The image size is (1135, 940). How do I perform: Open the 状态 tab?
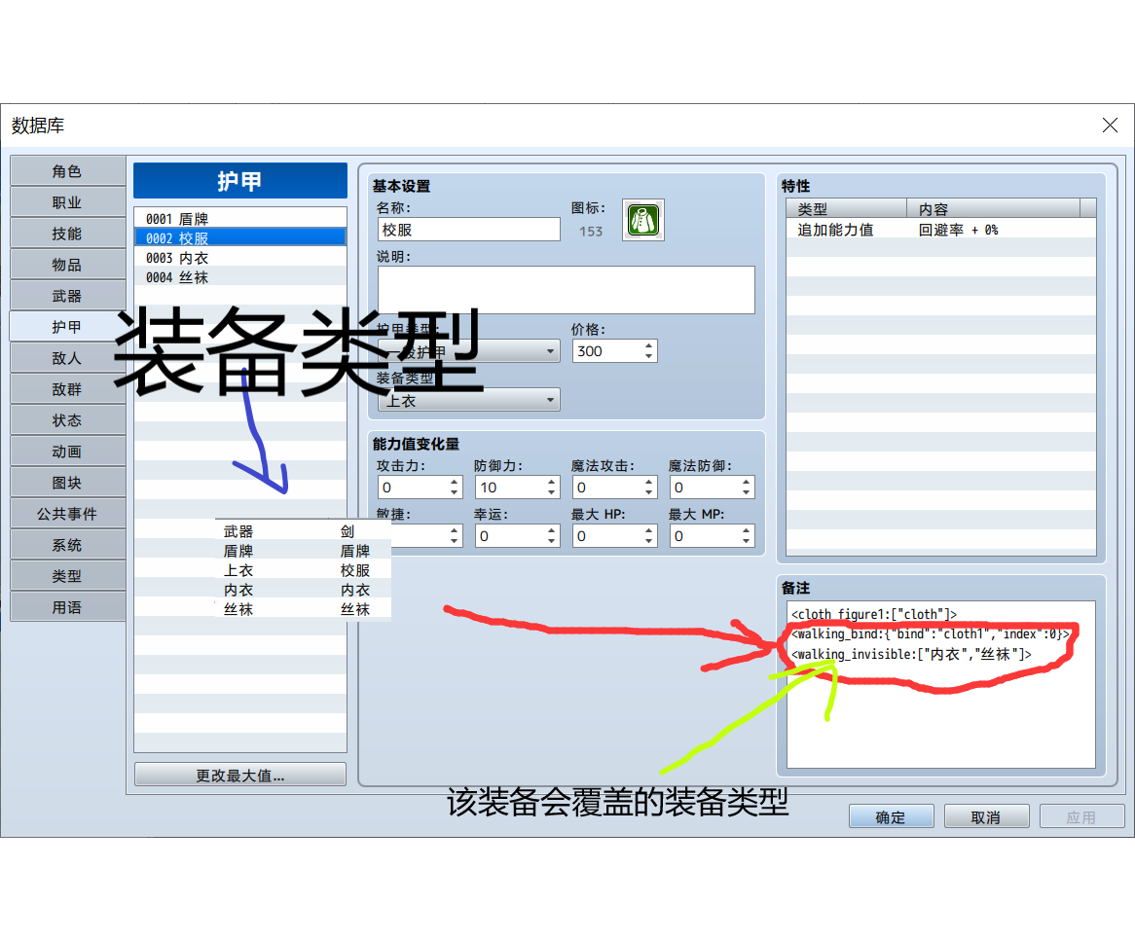67,420
